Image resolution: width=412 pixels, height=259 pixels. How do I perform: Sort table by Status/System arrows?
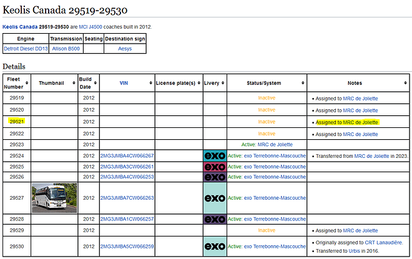303,83
